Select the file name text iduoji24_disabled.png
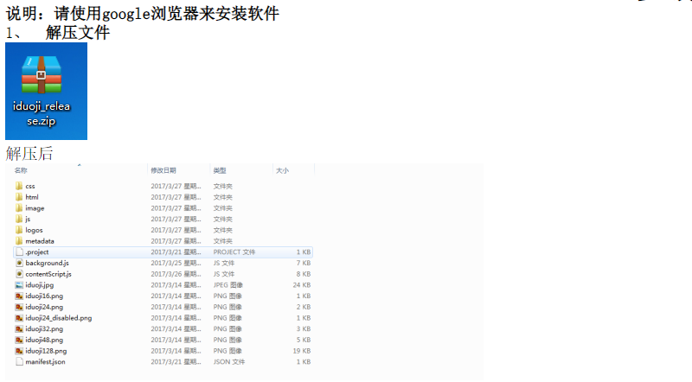 click(59, 318)
